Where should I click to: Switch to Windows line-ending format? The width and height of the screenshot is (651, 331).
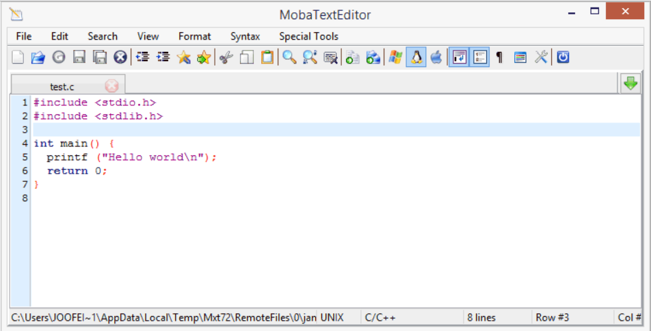[x=395, y=57]
